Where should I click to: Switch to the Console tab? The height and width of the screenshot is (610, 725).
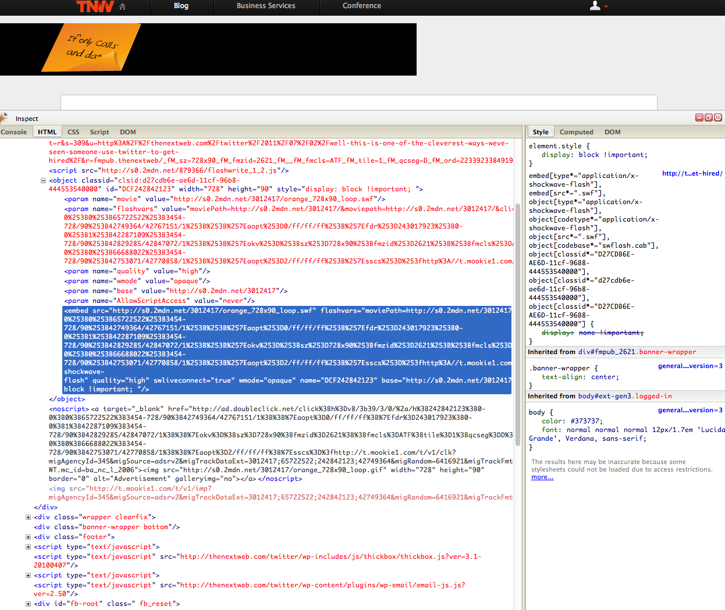pos(14,132)
